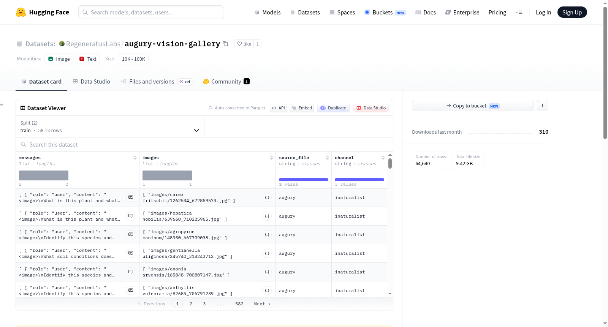Click the source_file classes distribution bar

pyautogui.click(x=304, y=180)
